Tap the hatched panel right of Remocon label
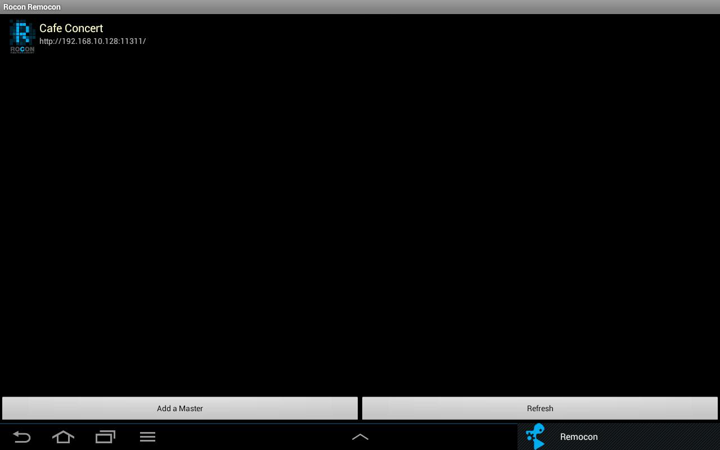 coord(658,437)
